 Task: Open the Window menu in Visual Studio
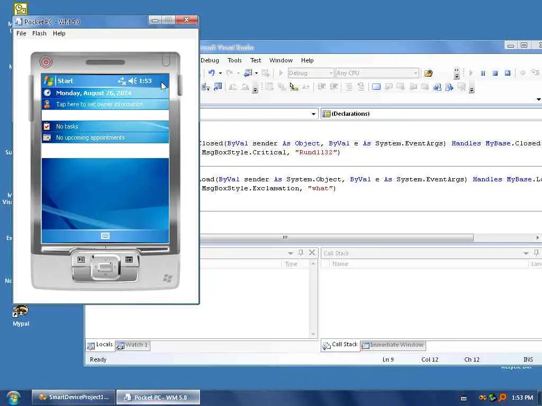[281, 60]
